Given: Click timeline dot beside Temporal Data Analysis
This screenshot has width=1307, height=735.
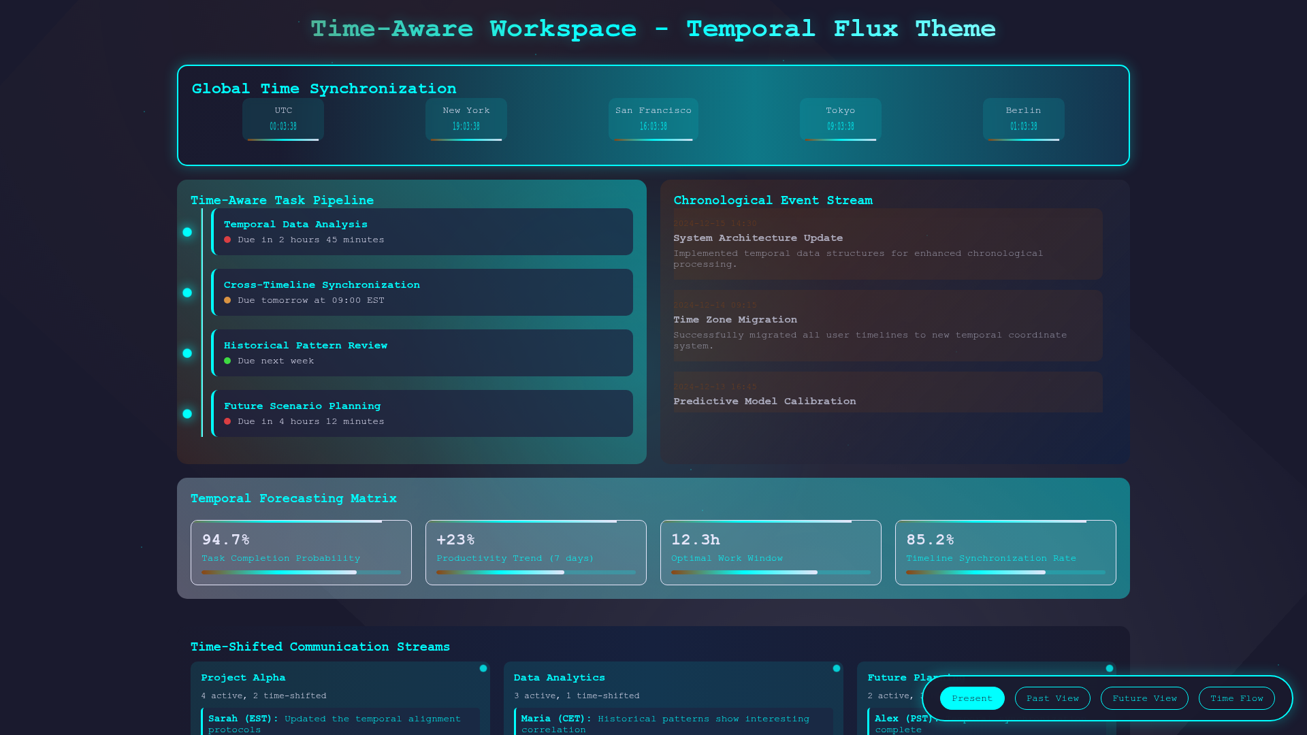Looking at the screenshot, I should click(187, 232).
